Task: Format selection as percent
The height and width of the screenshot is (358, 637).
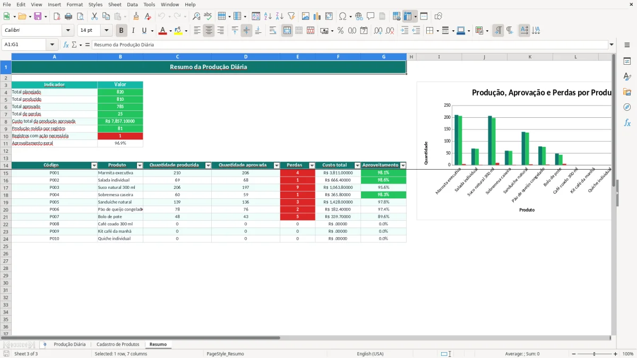Action: [341, 31]
